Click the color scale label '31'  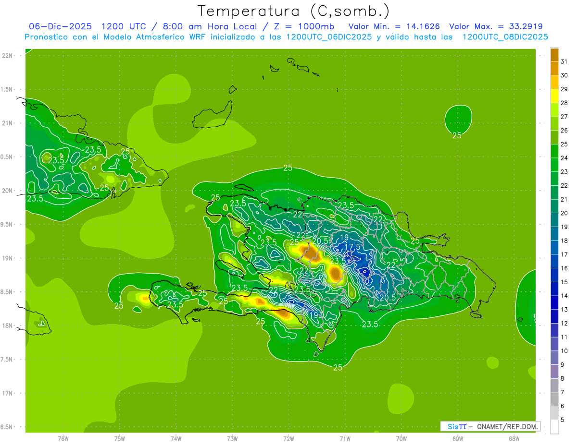pyautogui.click(x=564, y=61)
